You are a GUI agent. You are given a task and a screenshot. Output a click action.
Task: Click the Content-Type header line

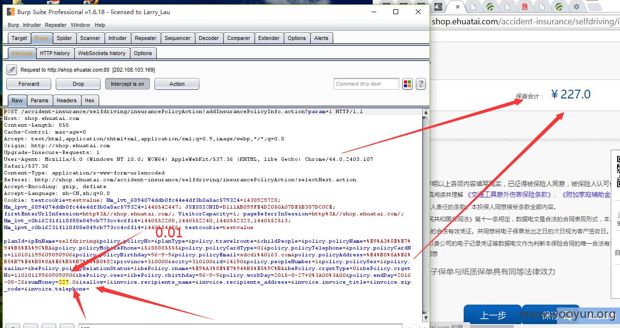pyautogui.click(x=84, y=173)
